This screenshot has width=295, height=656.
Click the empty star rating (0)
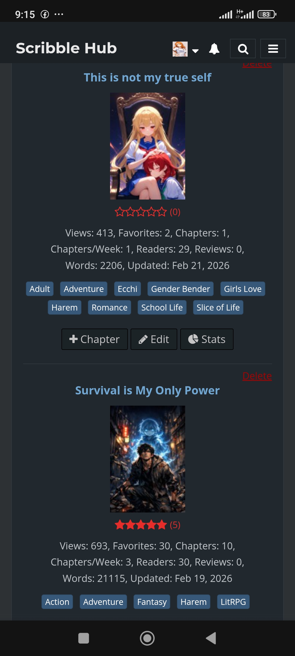click(147, 212)
